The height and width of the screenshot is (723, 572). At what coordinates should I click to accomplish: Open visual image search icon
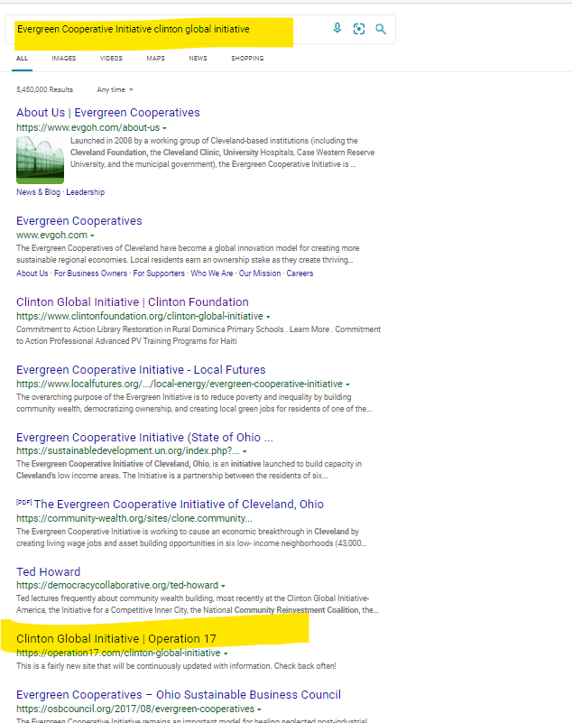pos(359,29)
